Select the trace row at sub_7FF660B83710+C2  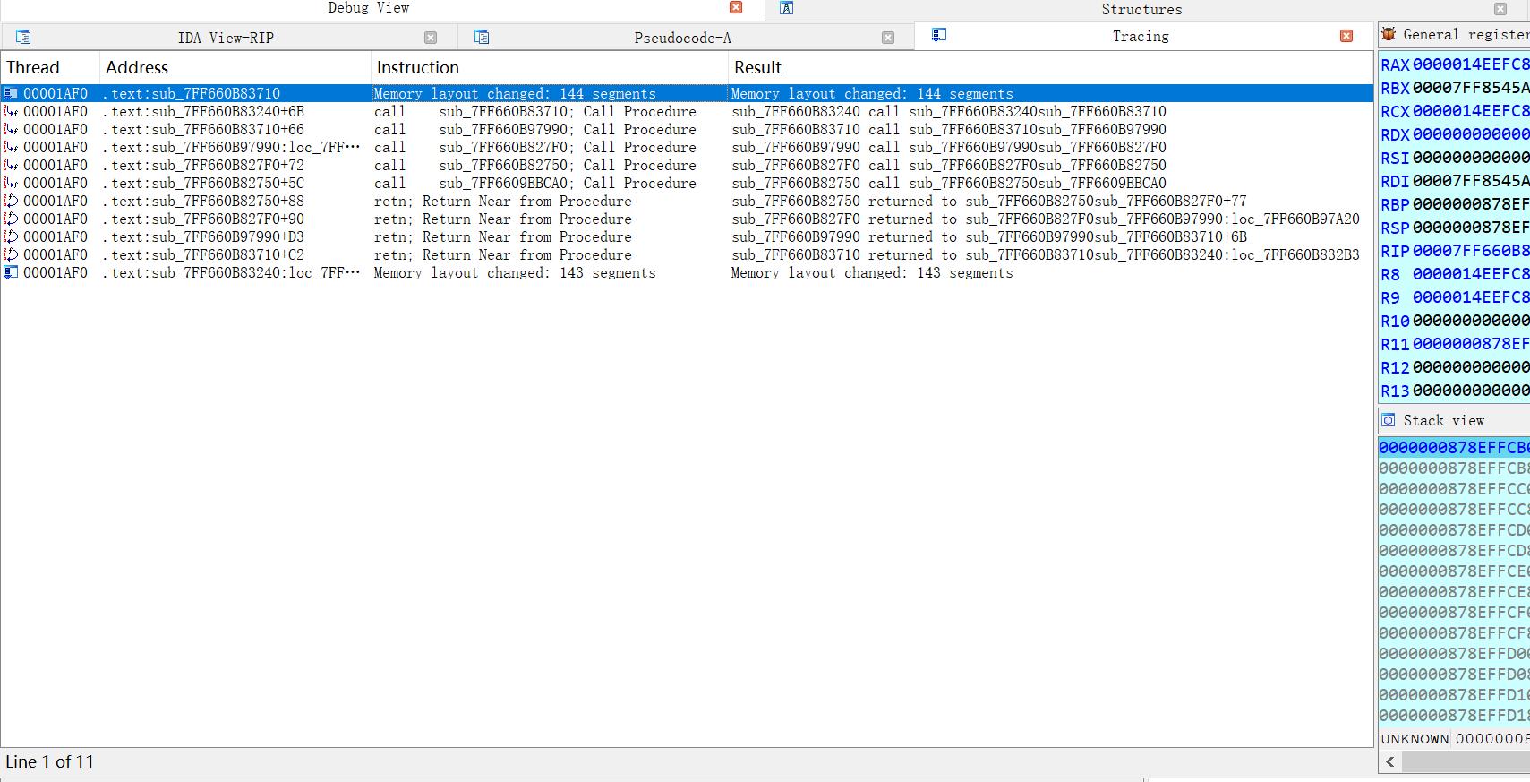click(687, 255)
